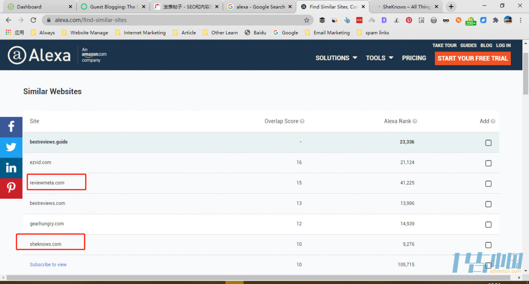529x284 pixels.
Task: Click the Subscribe to view link
Action: click(x=48, y=265)
